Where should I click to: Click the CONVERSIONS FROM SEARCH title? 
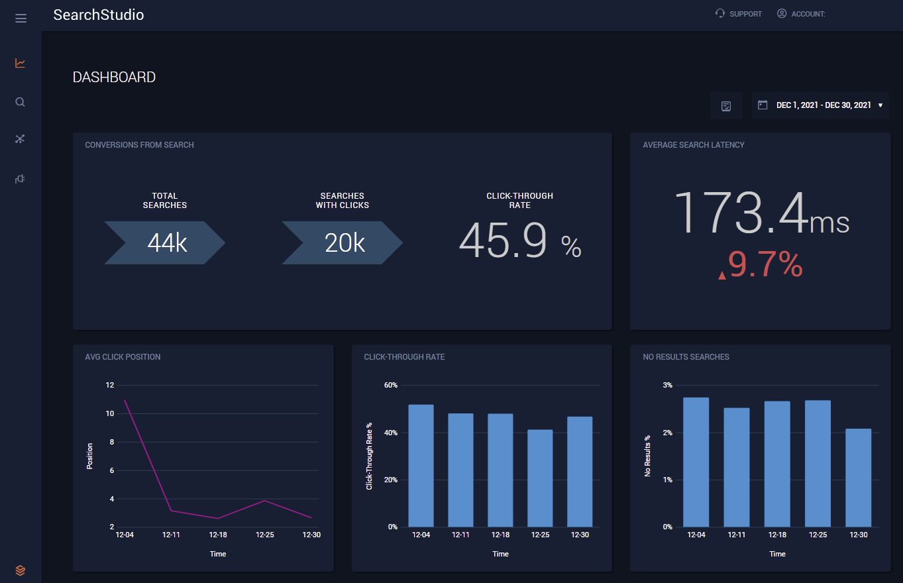(x=140, y=145)
